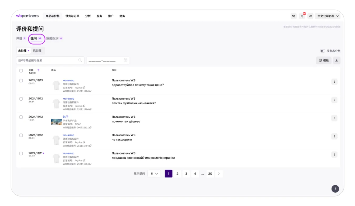Switch to the 我的投诉 tab
The width and height of the screenshot is (355, 206).
click(x=54, y=38)
